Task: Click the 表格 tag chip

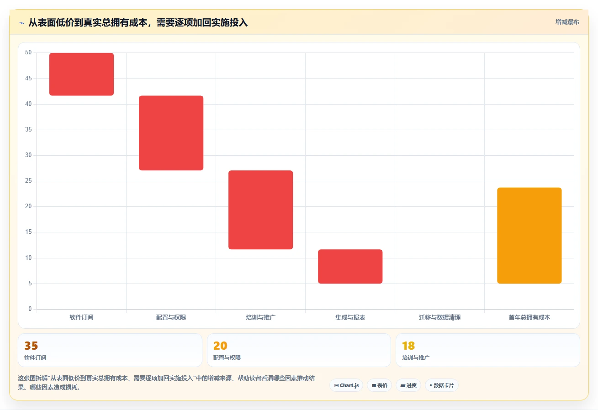Action: click(379, 385)
